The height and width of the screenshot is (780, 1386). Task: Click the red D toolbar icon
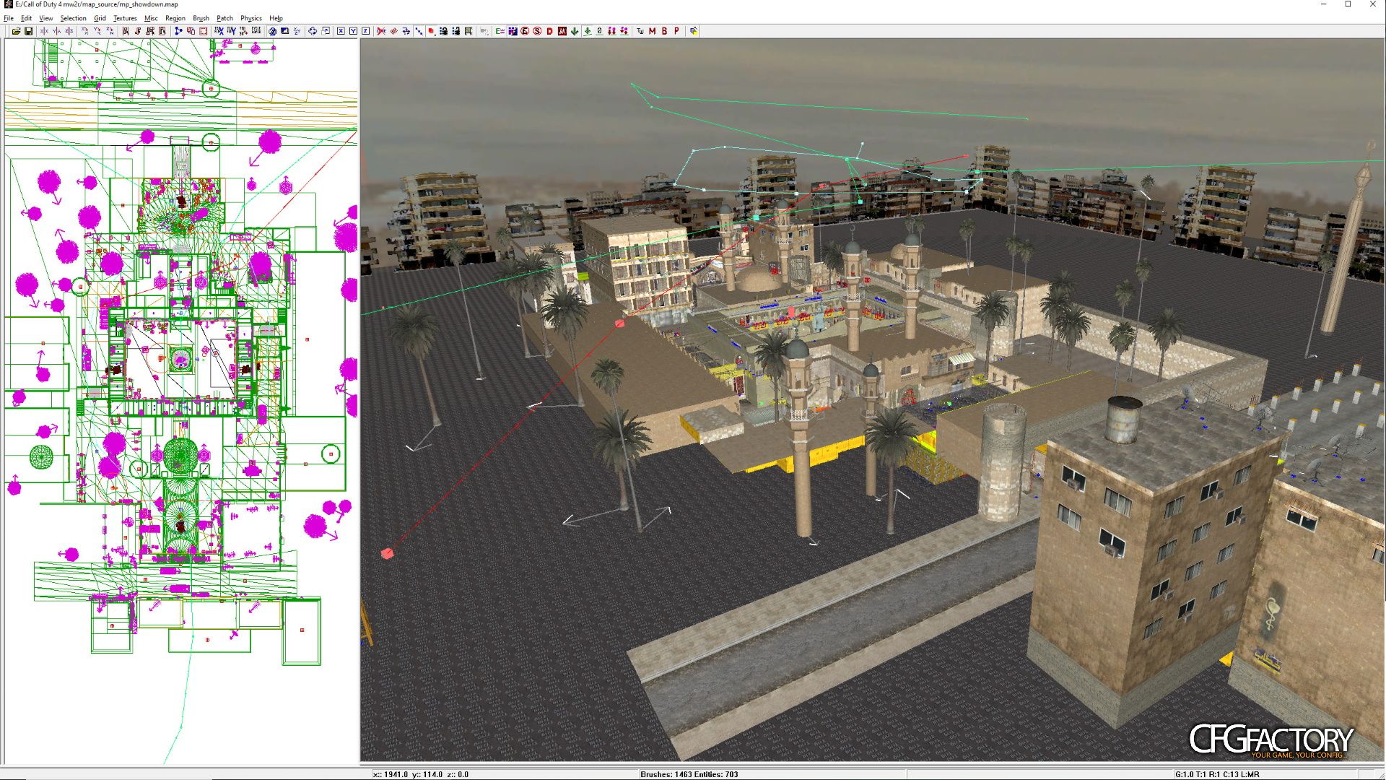[x=549, y=31]
